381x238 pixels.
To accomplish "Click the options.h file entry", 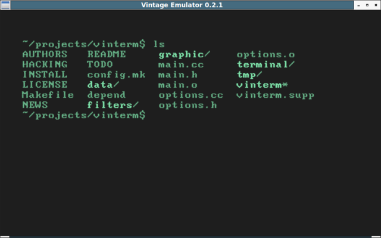I will (188, 106).
